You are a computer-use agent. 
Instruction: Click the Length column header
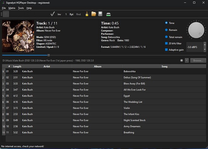point(17,66)
